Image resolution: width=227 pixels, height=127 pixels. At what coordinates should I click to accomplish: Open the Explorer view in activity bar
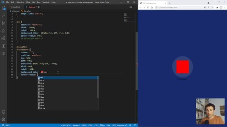coord(3,8)
